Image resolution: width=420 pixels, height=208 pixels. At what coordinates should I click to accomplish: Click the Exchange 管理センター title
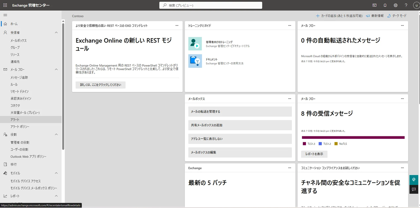click(x=31, y=5)
